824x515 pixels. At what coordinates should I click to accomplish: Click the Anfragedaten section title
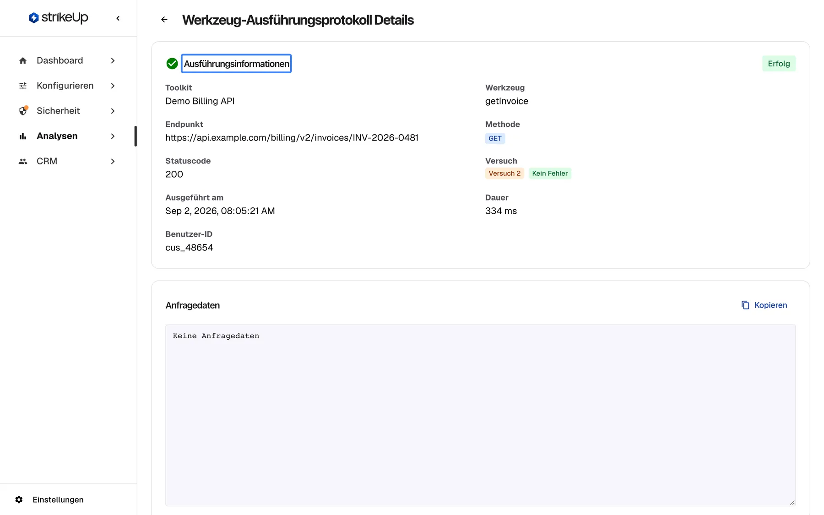pos(193,305)
